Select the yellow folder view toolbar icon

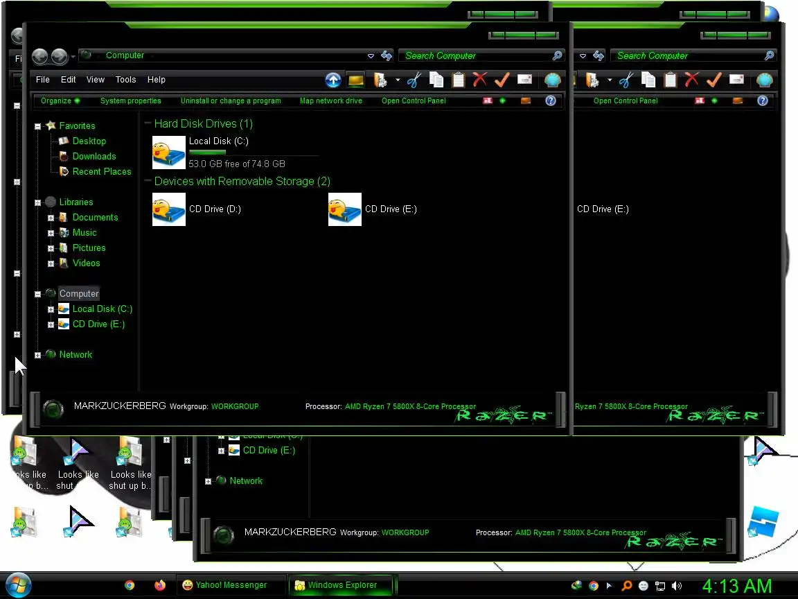click(x=356, y=80)
